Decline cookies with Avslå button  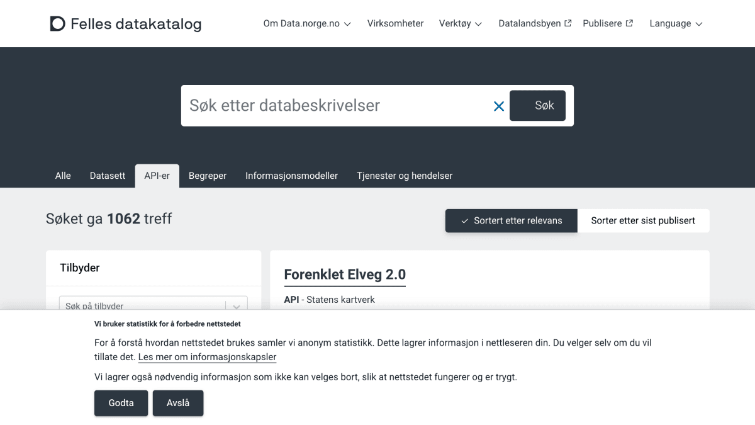(178, 403)
